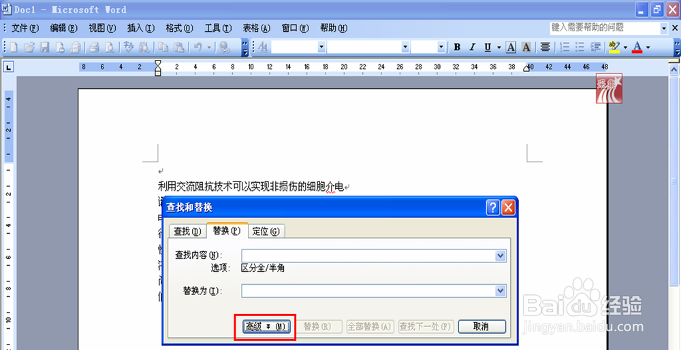Click the vertical scrollbar up arrow

[674, 69]
